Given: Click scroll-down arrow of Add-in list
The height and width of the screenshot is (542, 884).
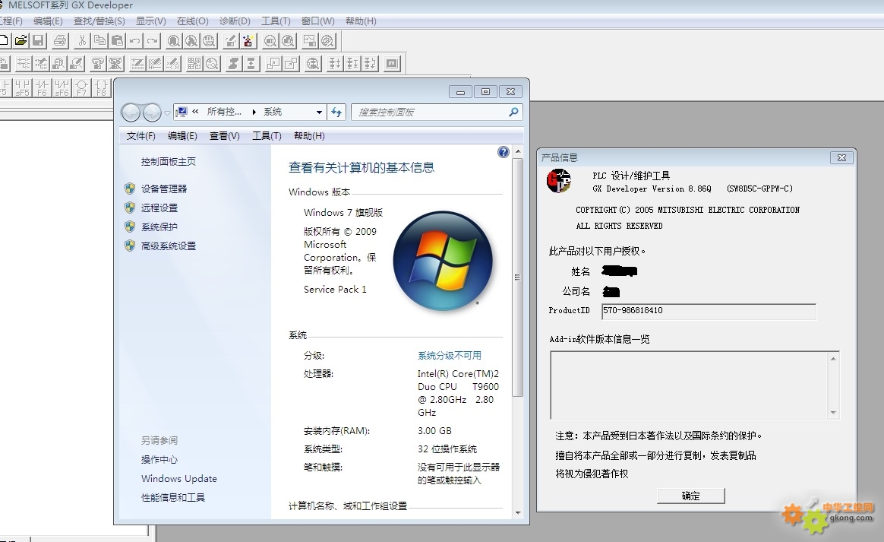Looking at the screenshot, I should pos(833,413).
